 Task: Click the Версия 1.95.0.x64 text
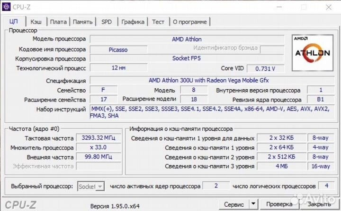(115, 206)
